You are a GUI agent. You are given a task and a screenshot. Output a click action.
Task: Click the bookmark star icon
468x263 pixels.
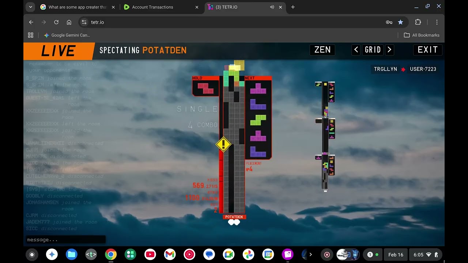pos(400,22)
